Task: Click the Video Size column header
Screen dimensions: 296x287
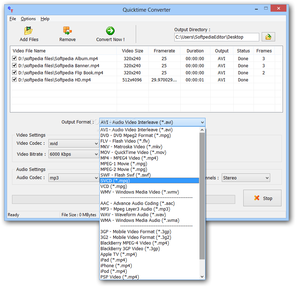Action: click(133, 51)
